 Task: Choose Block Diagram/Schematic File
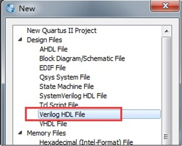pyautogui.click(x=82, y=58)
